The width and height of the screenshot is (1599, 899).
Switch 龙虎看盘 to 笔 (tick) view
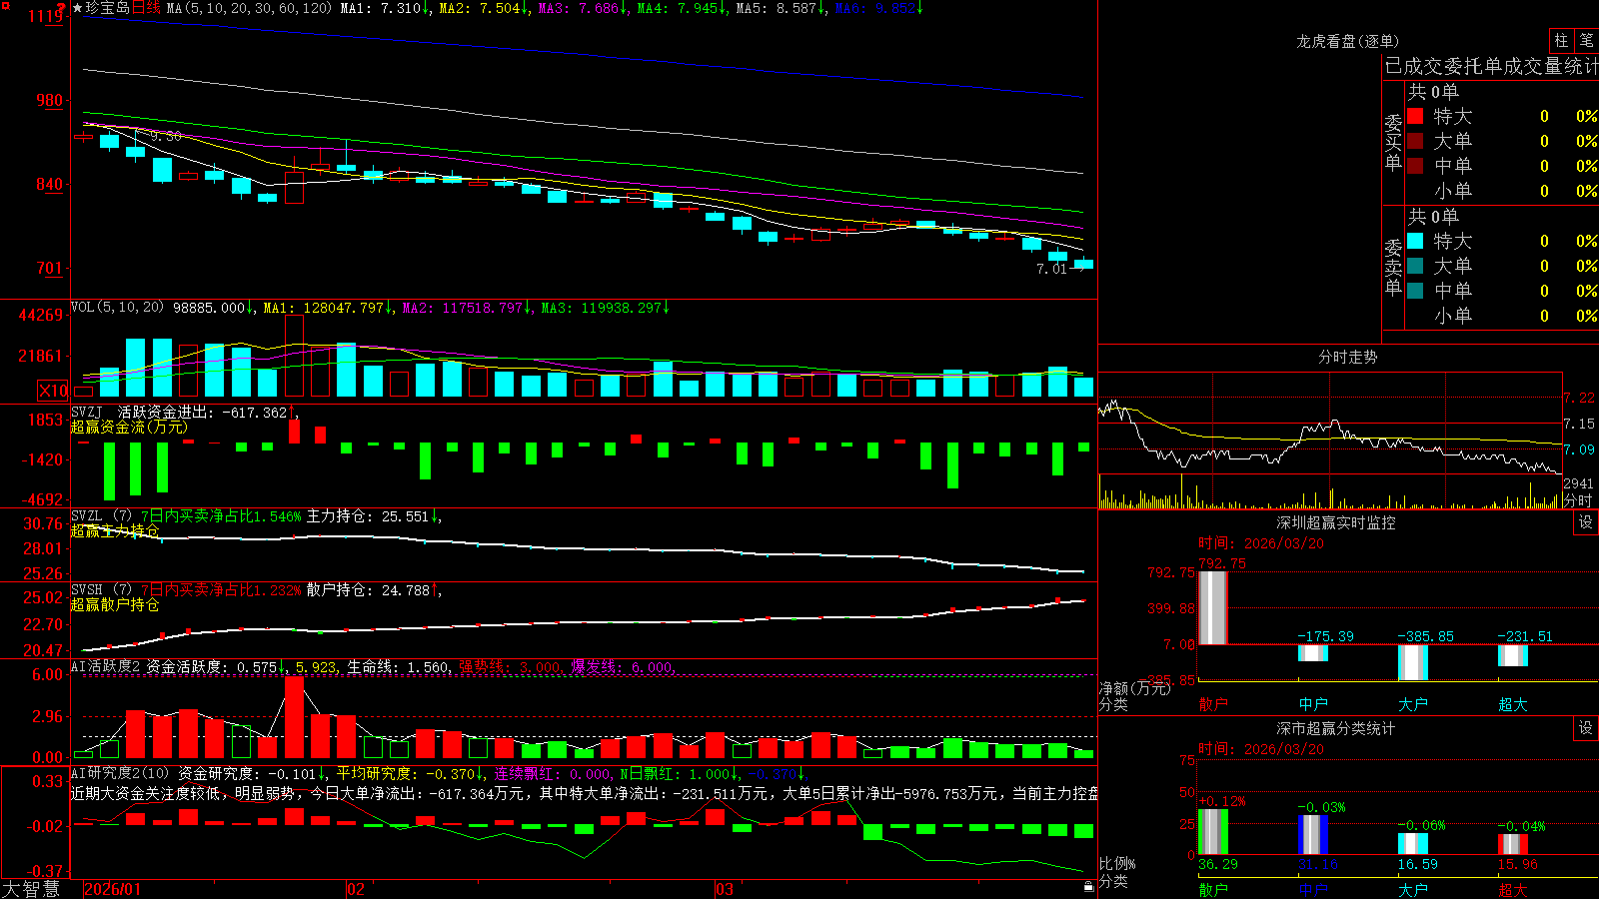(x=1586, y=40)
